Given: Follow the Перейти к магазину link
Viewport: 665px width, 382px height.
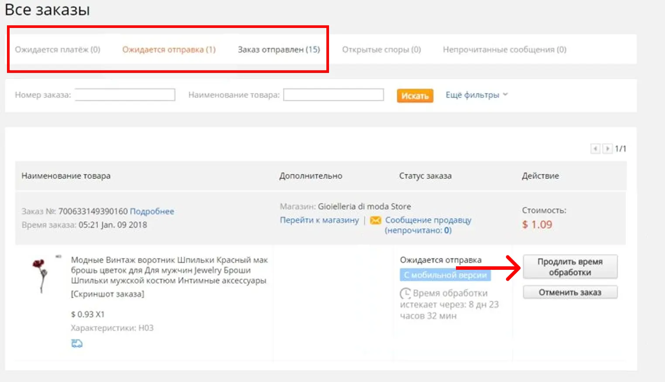Looking at the screenshot, I should point(319,220).
